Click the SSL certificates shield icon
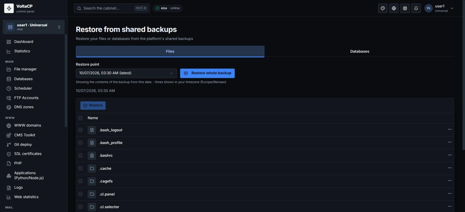 pos(9,154)
